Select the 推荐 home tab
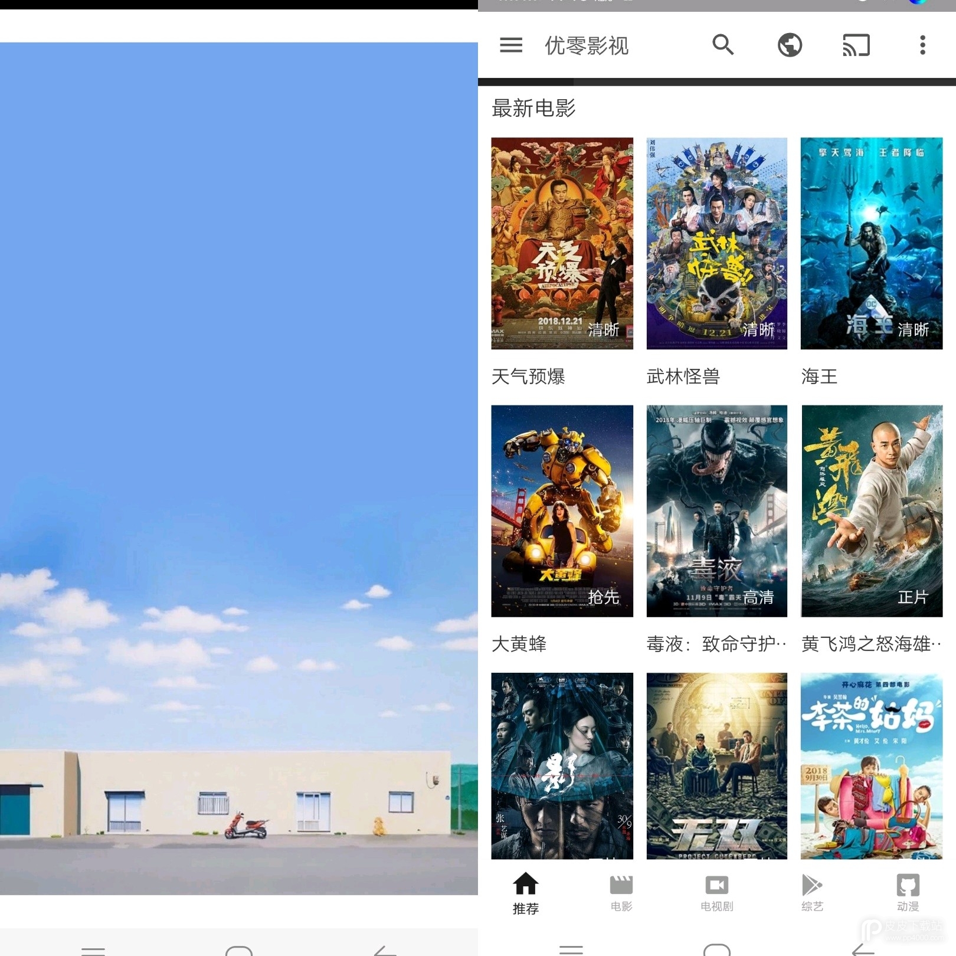Image resolution: width=956 pixels, height=956 pixels. tap(525, 894)
